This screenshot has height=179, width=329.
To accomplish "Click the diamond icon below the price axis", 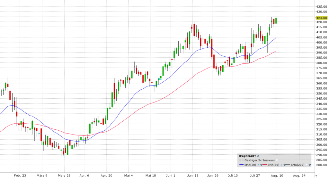I will coord(316,176).
